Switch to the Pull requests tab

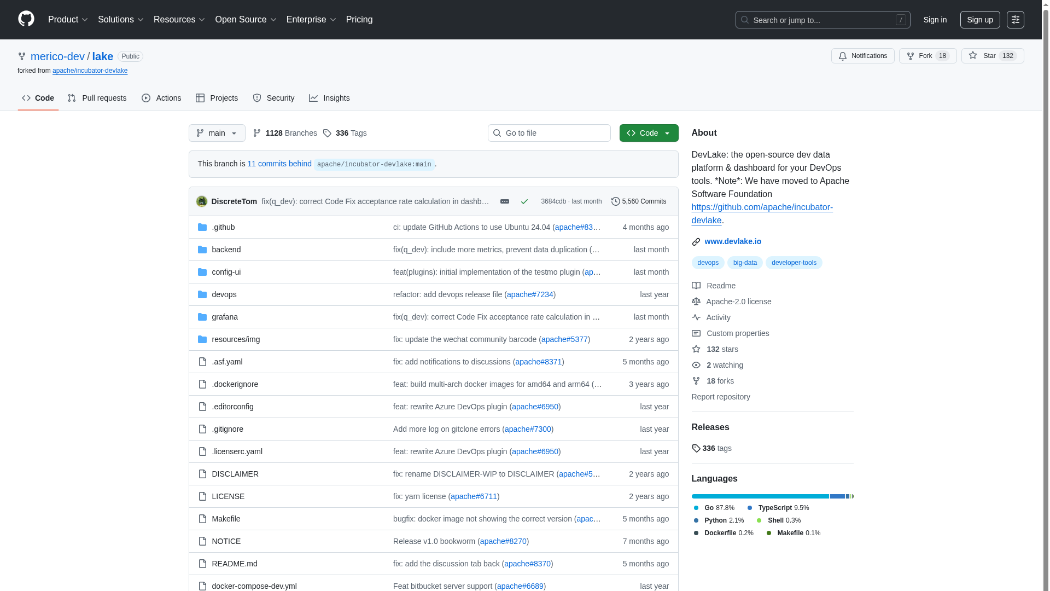[x=97, y=98]
